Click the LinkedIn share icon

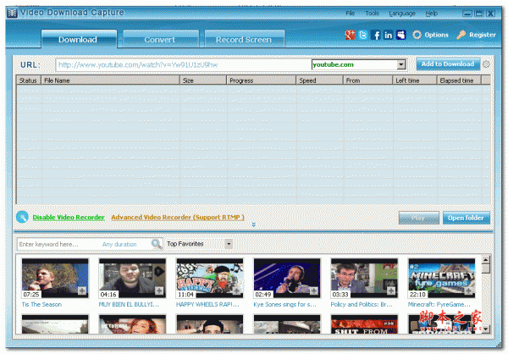[x=388, y=35]
